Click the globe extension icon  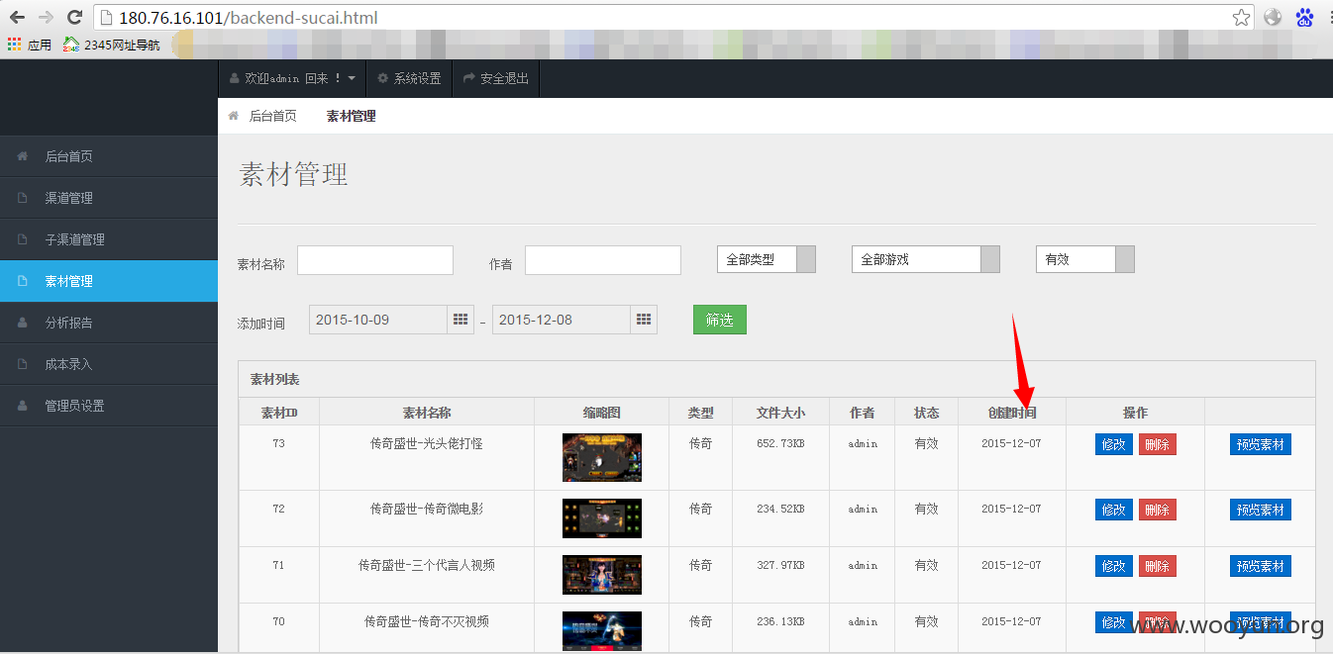(1273, 17)
